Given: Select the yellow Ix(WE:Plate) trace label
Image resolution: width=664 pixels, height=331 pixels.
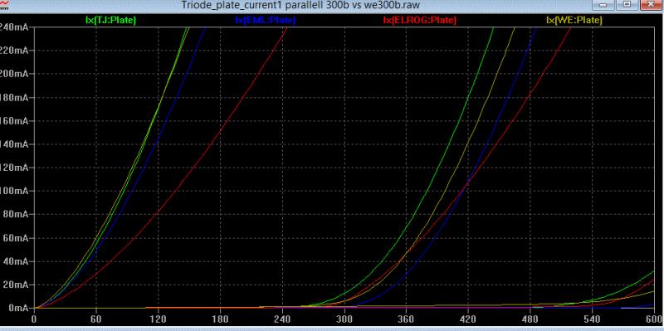Looking at the screenshot, I should tap(574, 20).
